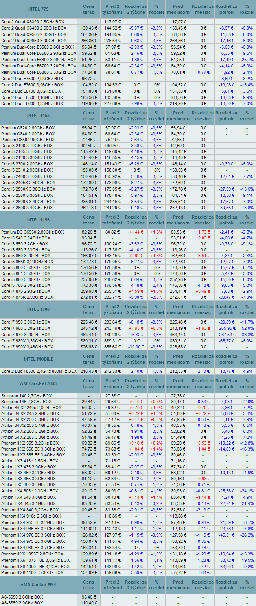Click the Athlon 64 X2 250 3,0GHz BOX name
This screenshot has width=256, height=606.
pyautogui.click(x=30, y=419)
